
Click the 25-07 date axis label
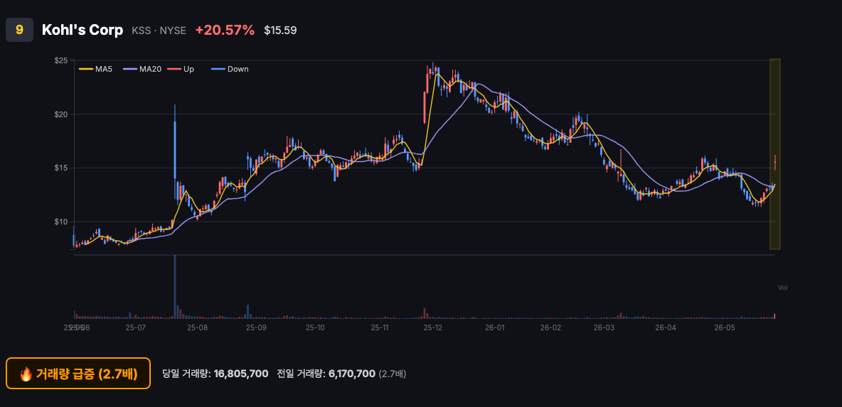tap(135, 327)
